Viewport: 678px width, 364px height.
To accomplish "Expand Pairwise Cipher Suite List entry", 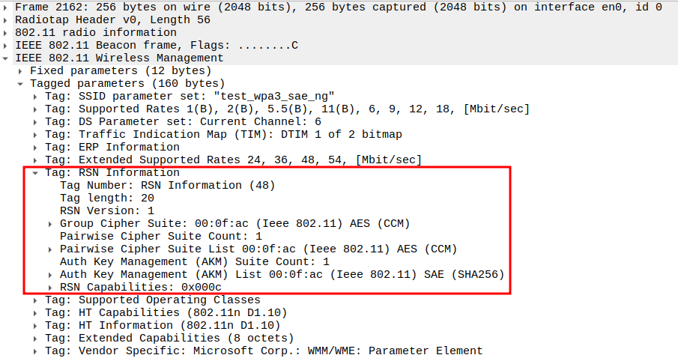I will pos(51,249).
